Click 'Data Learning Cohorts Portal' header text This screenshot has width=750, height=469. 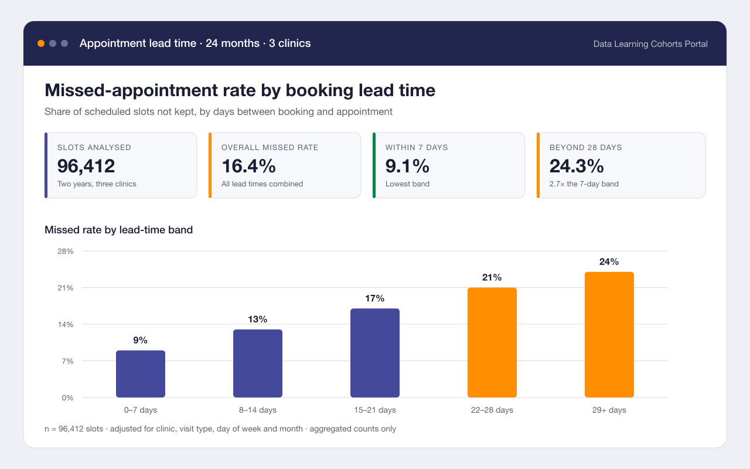650,44
